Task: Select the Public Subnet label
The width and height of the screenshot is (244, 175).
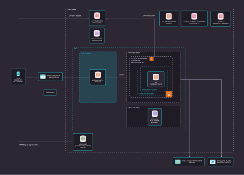Action: coord(86,53)
